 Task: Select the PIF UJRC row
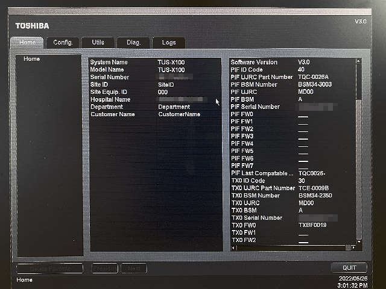tap(293, 92)
